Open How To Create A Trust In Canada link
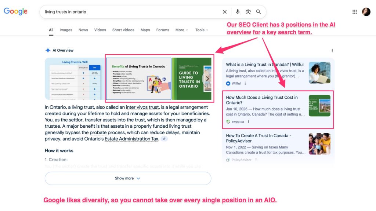The image size is (376, 211). pos(259,138)
